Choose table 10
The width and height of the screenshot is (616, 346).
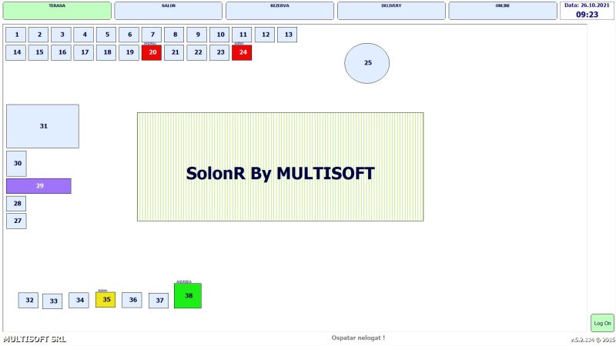pyautogui.click(x=219, y=35)
